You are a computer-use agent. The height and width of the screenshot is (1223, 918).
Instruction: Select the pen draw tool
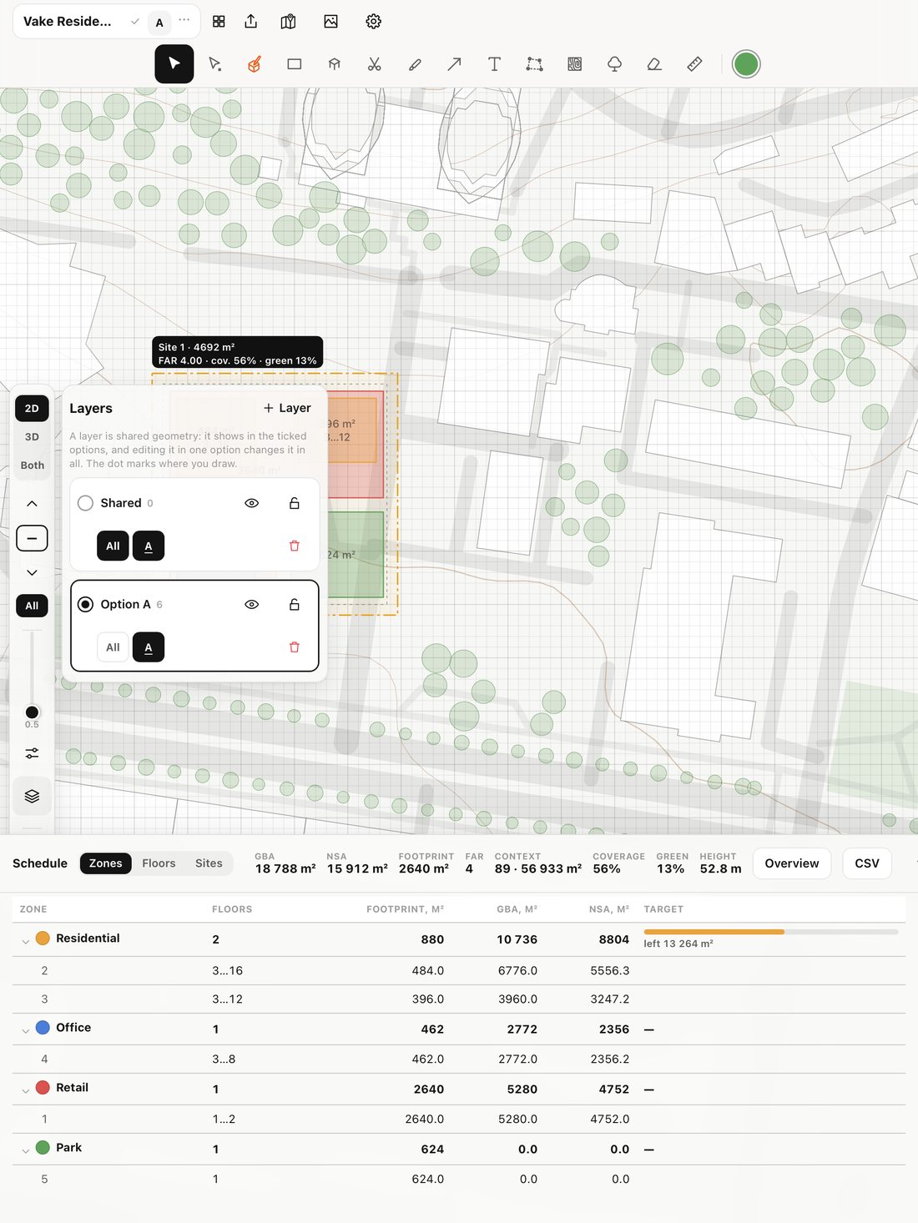pos(415,64)
